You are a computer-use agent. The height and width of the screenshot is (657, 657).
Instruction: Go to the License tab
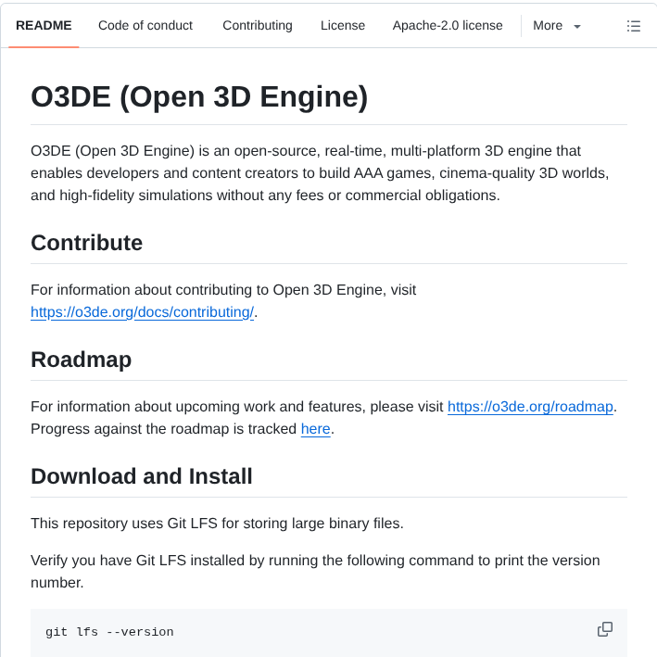pyautogui.click(x=343, y=26)
